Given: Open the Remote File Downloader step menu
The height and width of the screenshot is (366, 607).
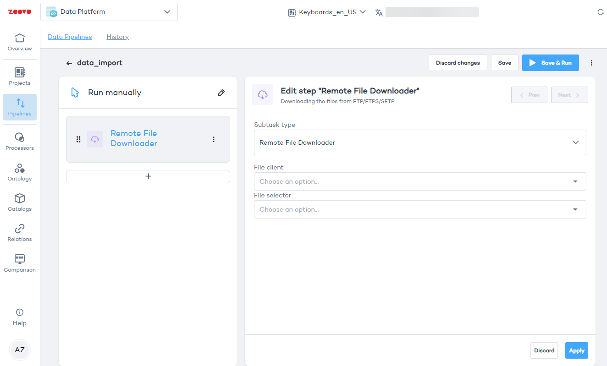Looking at the screenshot, I should tap(214, 139).
